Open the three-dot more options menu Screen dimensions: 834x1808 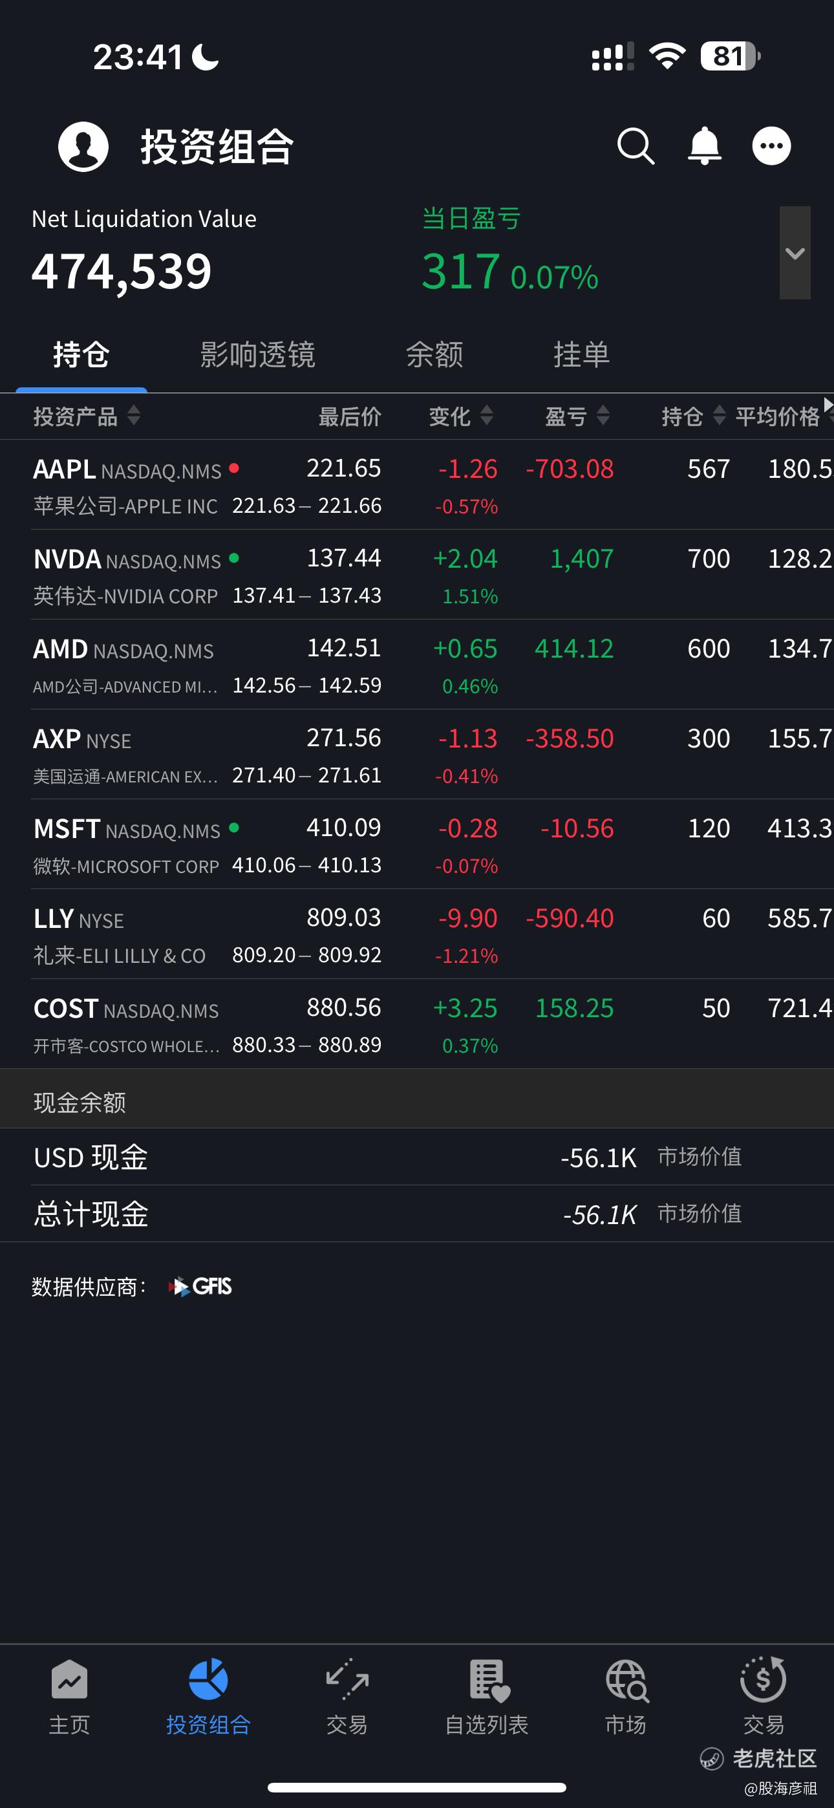[771, 146]
